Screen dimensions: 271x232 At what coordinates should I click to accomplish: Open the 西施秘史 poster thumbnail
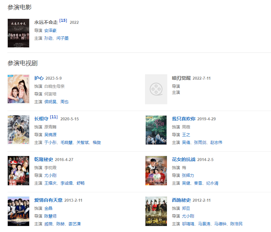(x=156, y=211)
